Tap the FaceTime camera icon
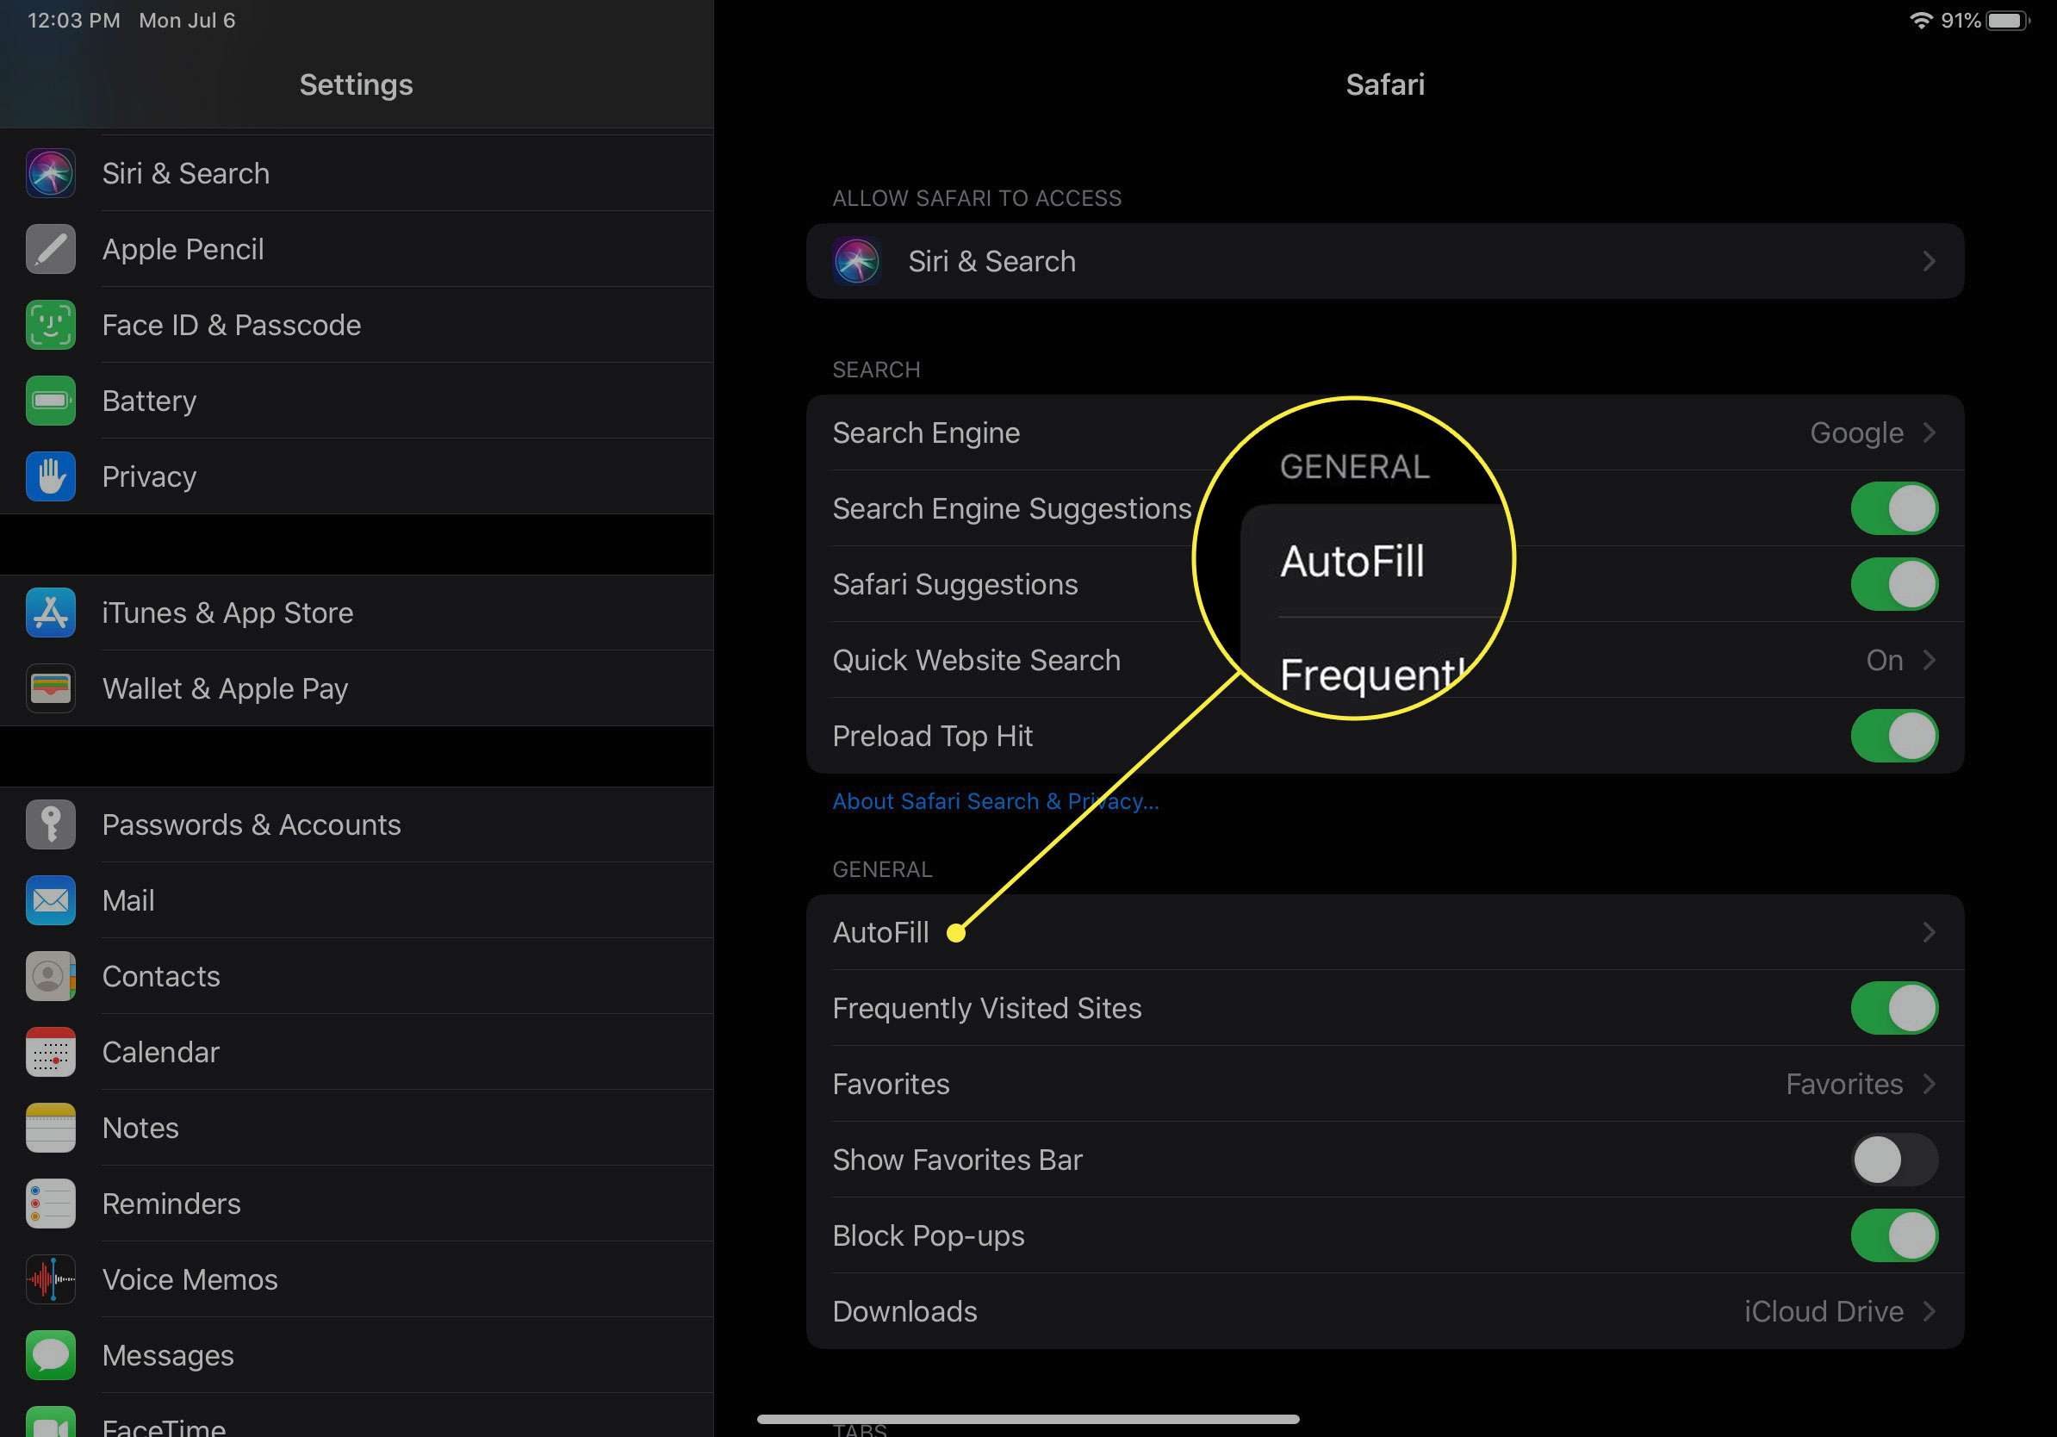The height and width of the screenshot is (1437, 2057). (50, 1422)
